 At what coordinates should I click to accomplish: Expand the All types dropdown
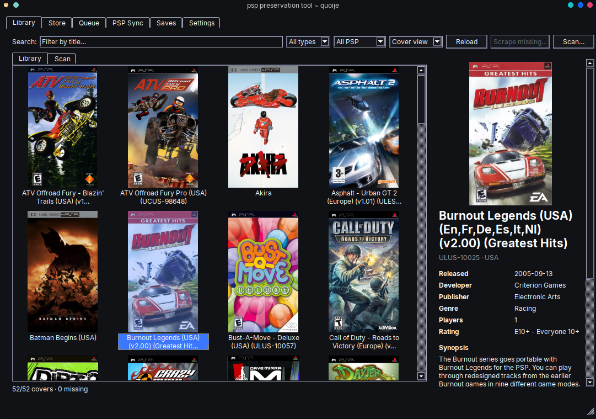pos(308,42)
